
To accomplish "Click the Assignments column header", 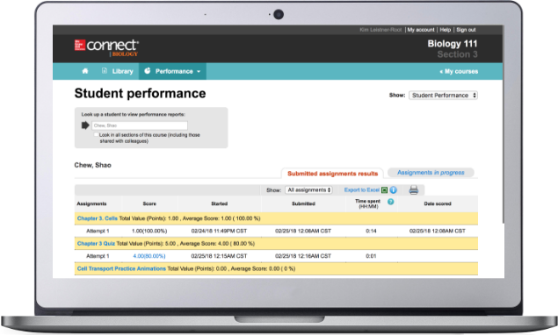I will pos(91,204).
